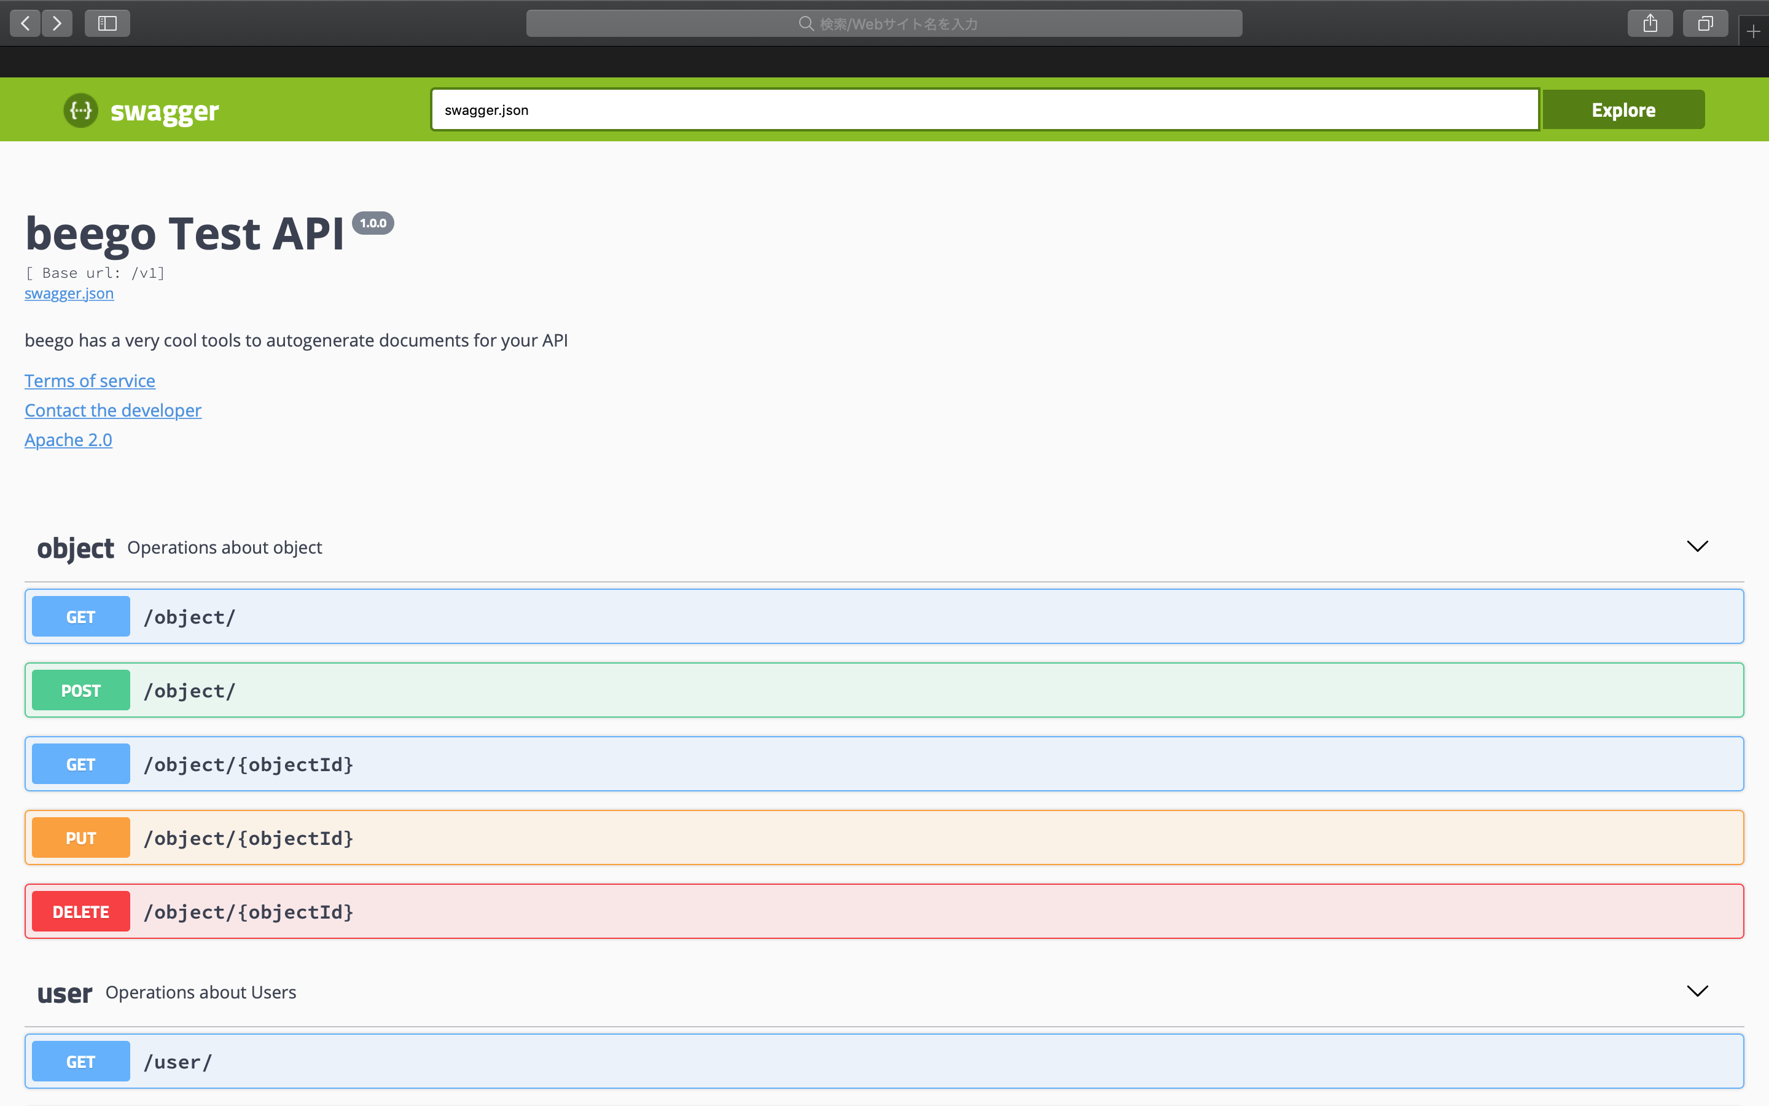
Task: Click the 1.0.0 version badge
Action: (x=373, y=223)
